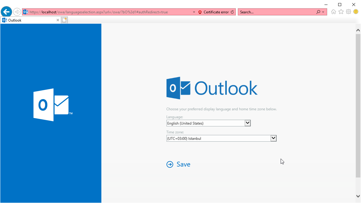The image size is (361, 203).
Task: Click the red Certificate error shield icon
Action: [200, 12]
